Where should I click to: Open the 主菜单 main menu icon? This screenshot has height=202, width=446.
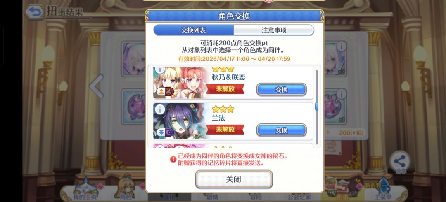tap(382, 190)
